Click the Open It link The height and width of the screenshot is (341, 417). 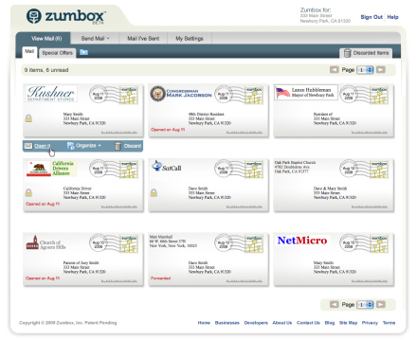pyautogui.click(x=43, y=146)
